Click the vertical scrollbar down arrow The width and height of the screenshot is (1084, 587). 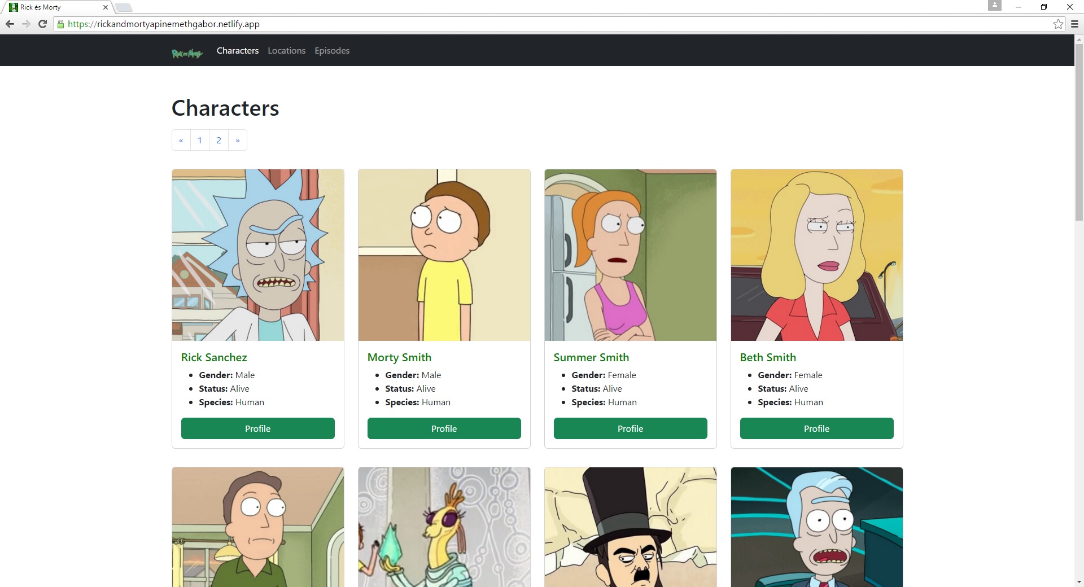1079,582
